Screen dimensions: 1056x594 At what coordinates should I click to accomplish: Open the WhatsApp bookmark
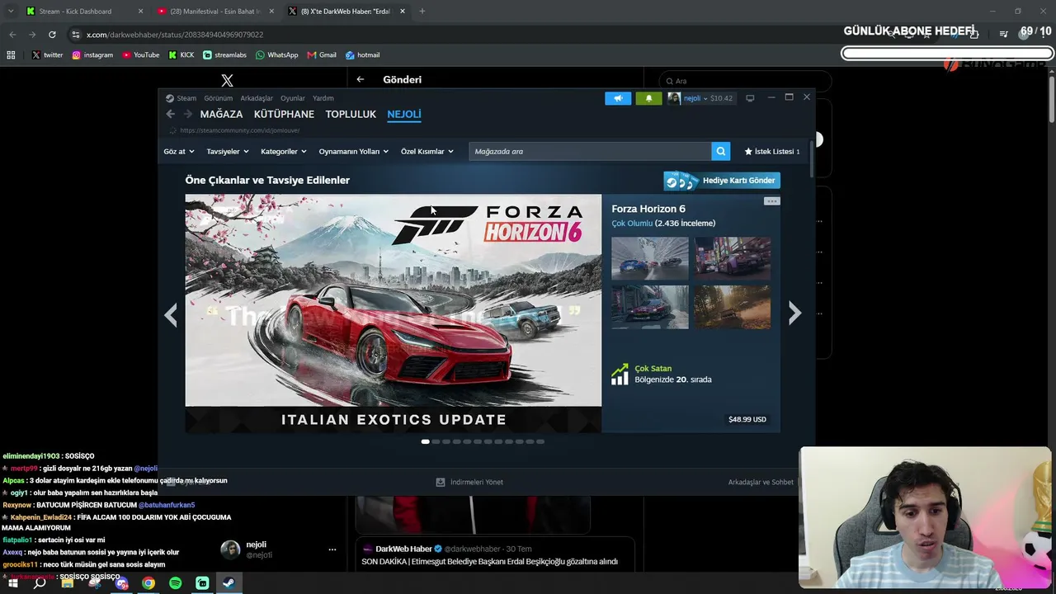277,55
